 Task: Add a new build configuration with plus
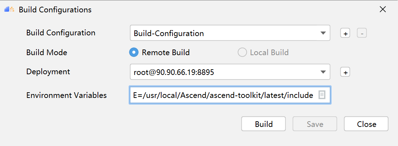tap(345, 33)
